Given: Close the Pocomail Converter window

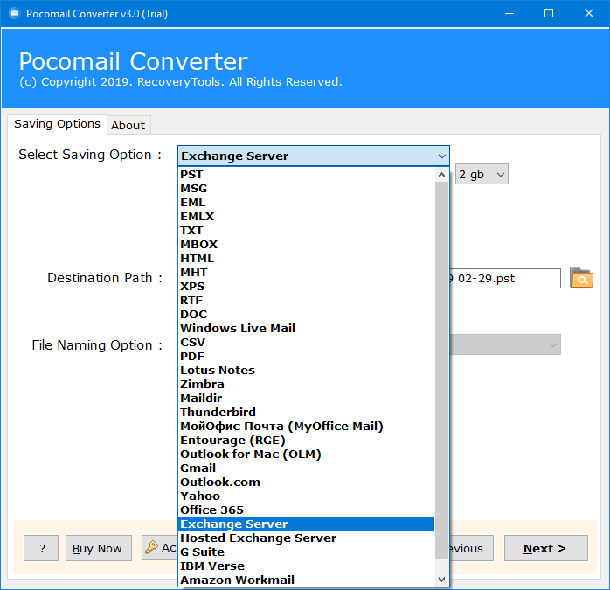Looking at the screenshot, I should pyautogui.click(x=589, y=14).
